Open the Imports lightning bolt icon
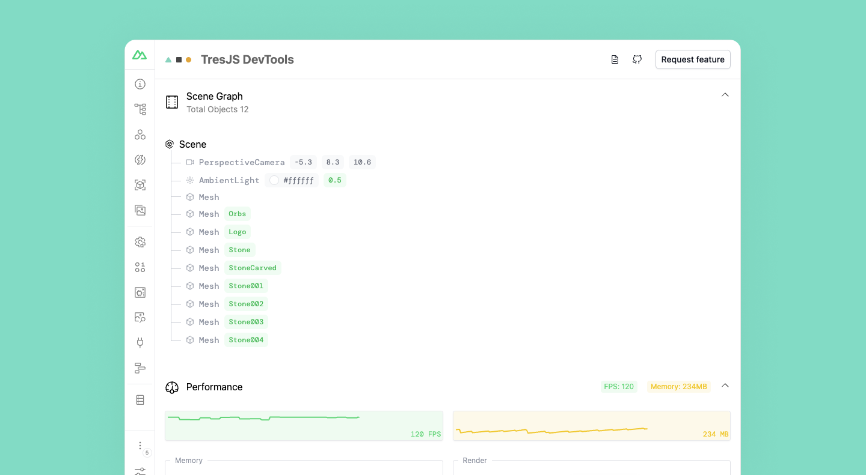Image resolution: width=866 pixels, height=475 pixels. (x=140, y=160)
